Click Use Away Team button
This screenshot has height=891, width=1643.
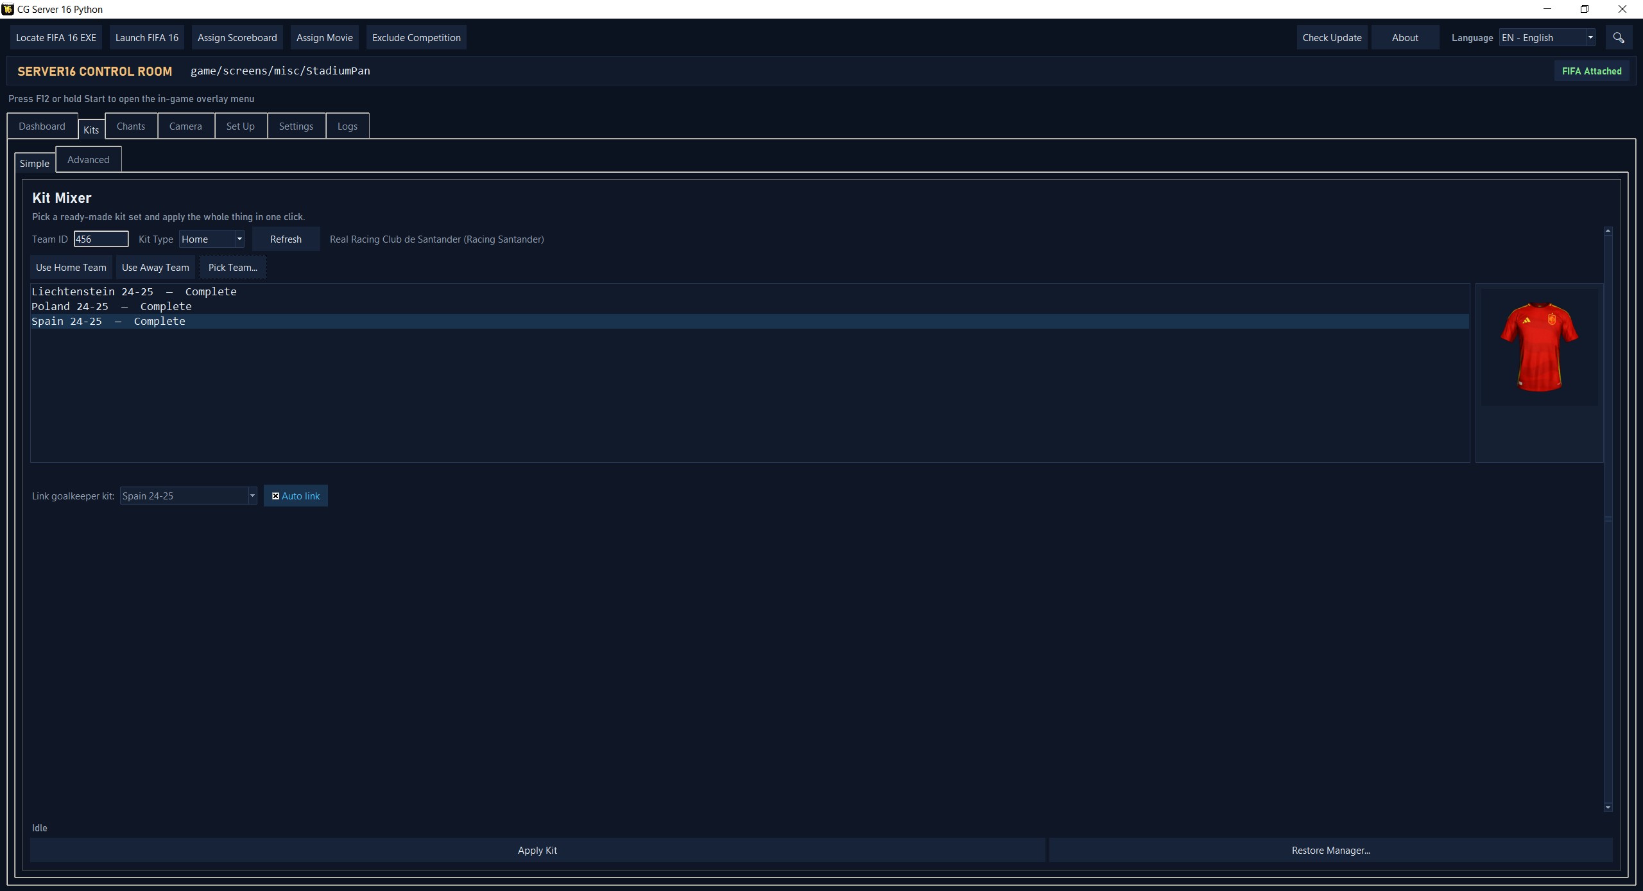[155, 268]
